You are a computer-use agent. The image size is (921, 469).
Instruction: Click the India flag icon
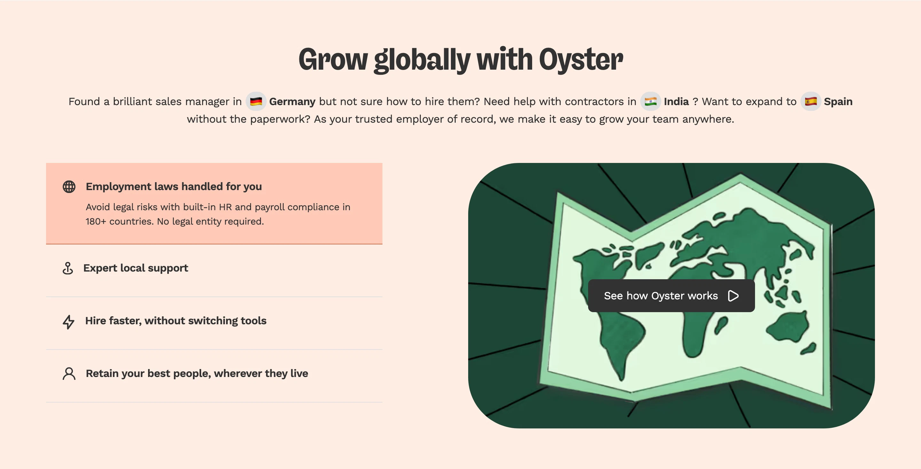click(650, 102)
